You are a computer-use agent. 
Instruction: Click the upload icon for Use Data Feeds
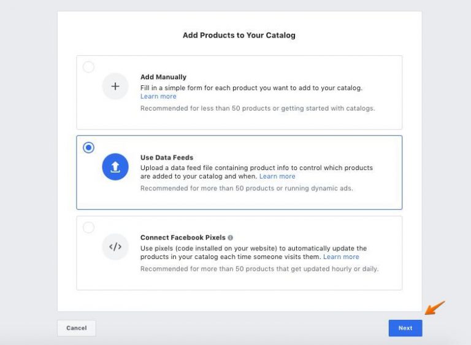115,167
